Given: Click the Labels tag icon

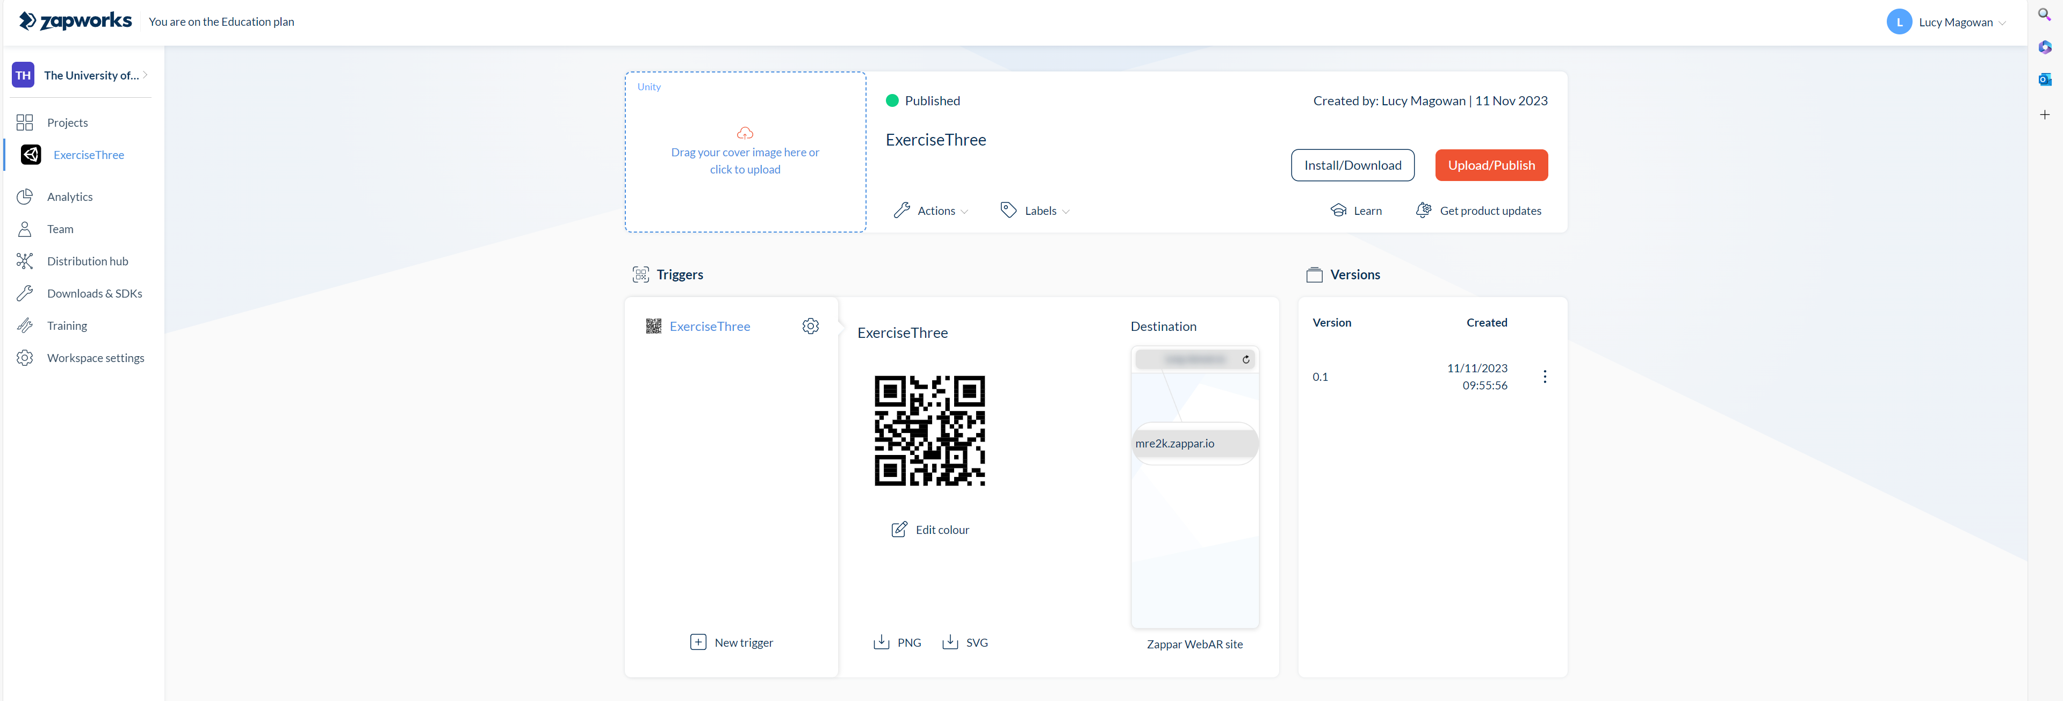Looking at the screenshot, I should [x=1008, y=210].
